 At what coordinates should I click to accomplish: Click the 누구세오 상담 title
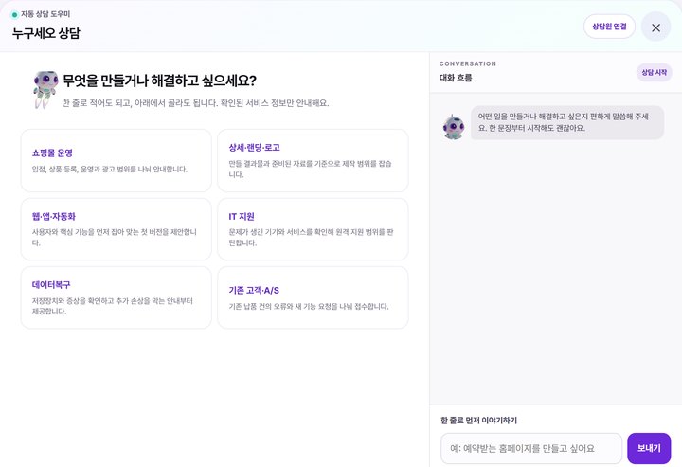click(x=46, y=33)
